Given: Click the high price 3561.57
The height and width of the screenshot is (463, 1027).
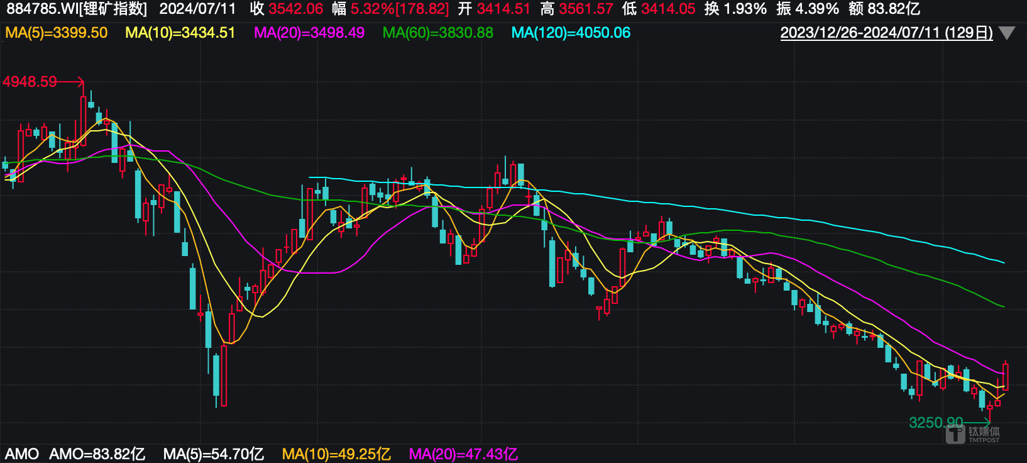Looking at the screenshot, I should click(x=586, y=9).
